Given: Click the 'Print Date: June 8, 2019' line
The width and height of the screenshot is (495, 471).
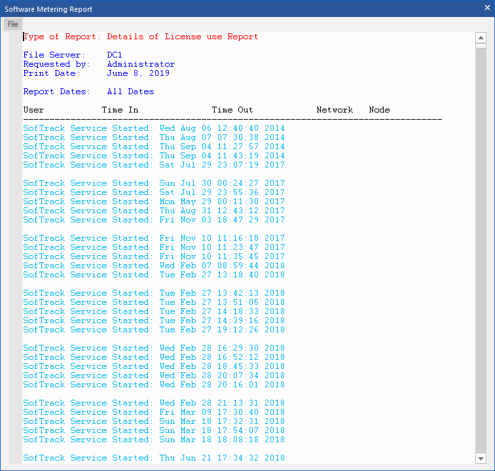Looking at the screenshot, I should click(x=96, y=73).
